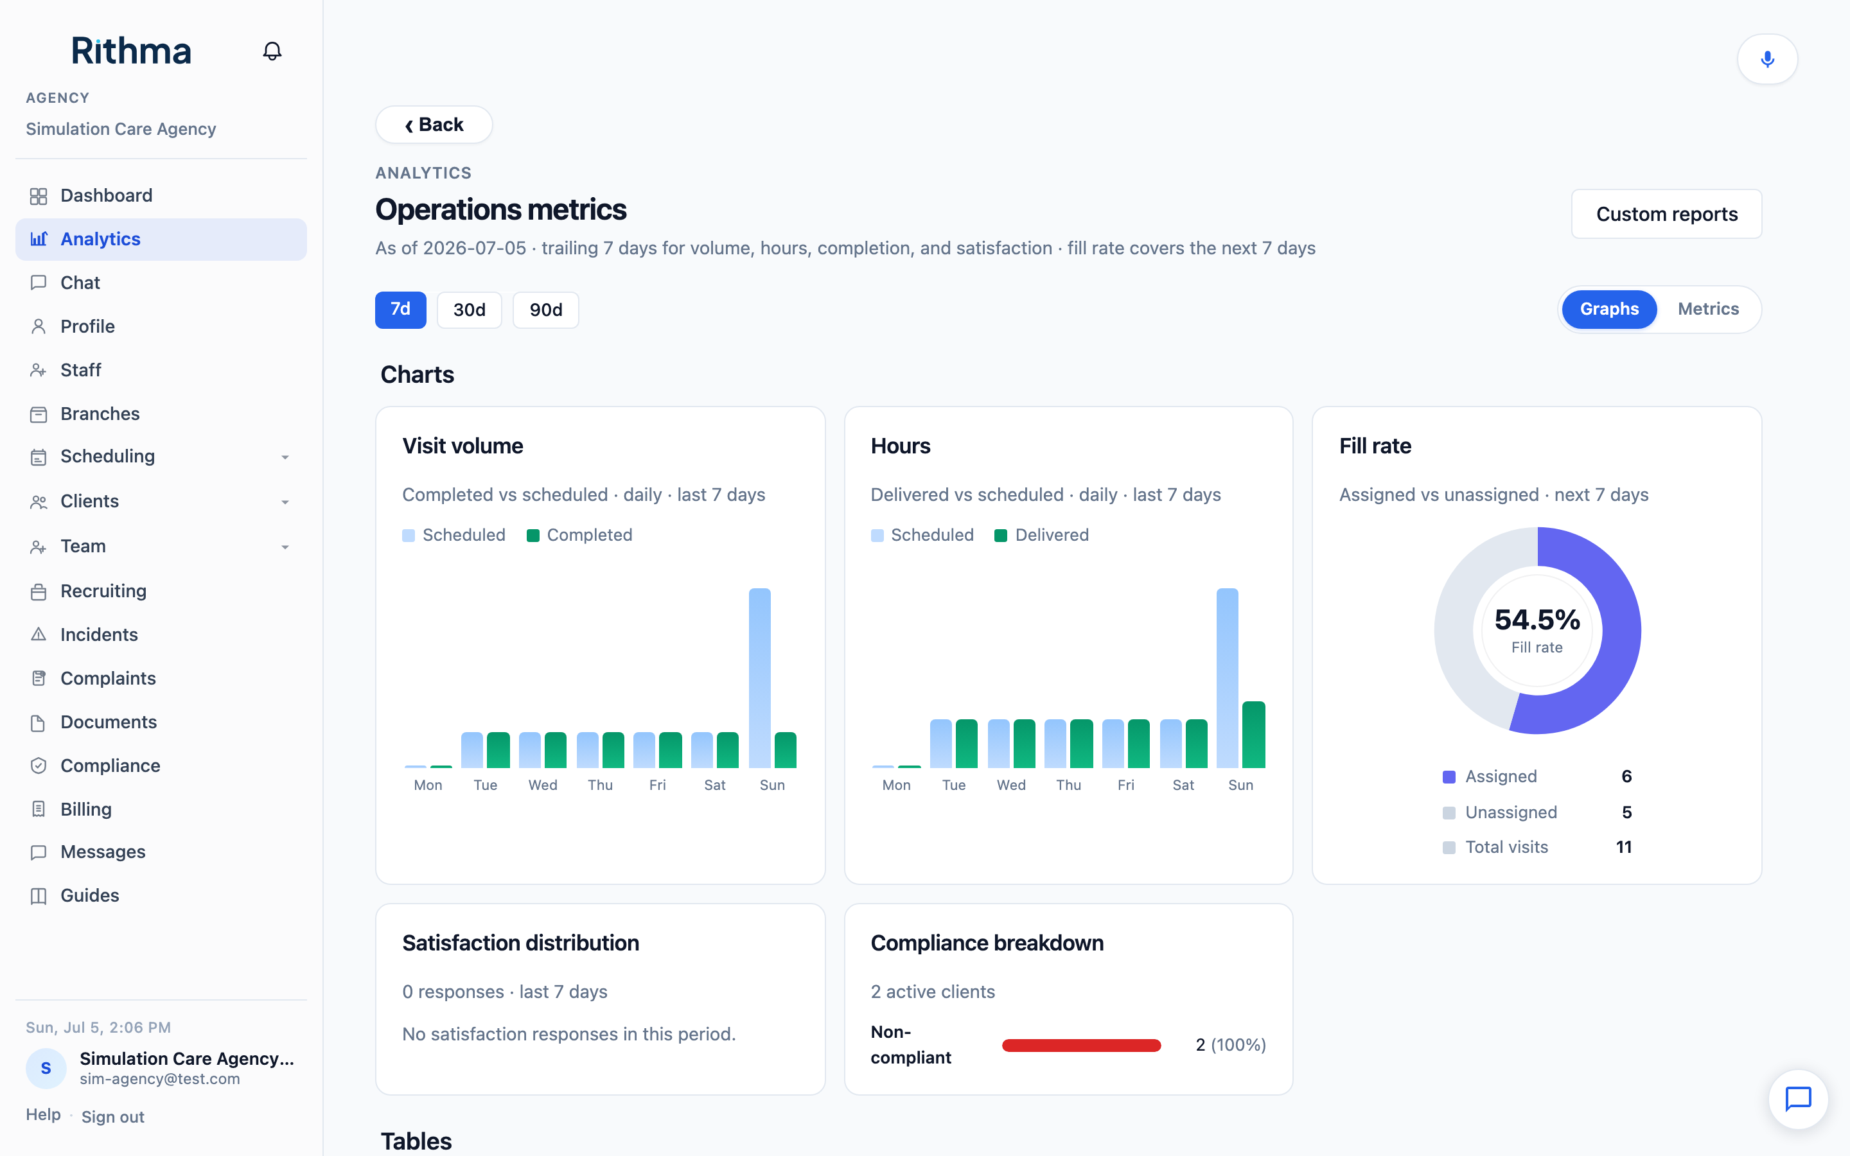Click the Scheduled legend swatch in Visit volume
This screenshot has width=1850, height=1156.
click(x=409, y=535)
